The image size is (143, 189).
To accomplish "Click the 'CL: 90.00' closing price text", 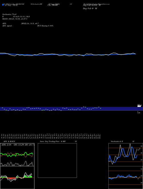I will click(53, 5).
